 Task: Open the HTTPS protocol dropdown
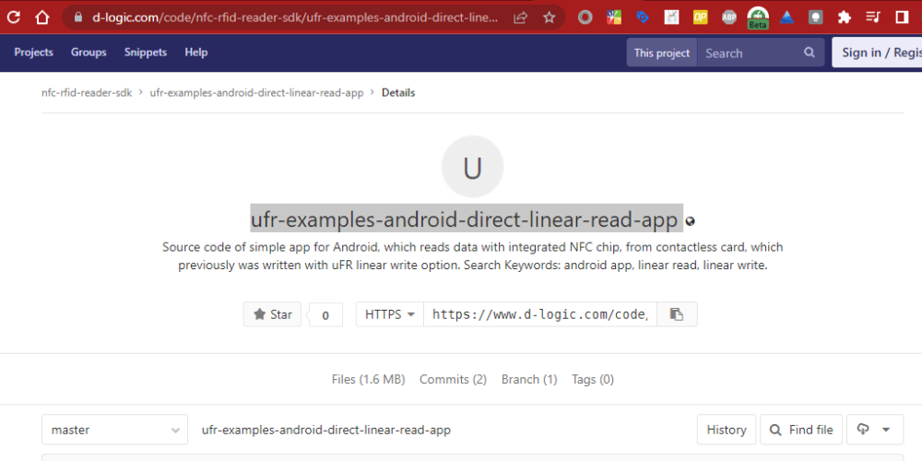point(390,314)
